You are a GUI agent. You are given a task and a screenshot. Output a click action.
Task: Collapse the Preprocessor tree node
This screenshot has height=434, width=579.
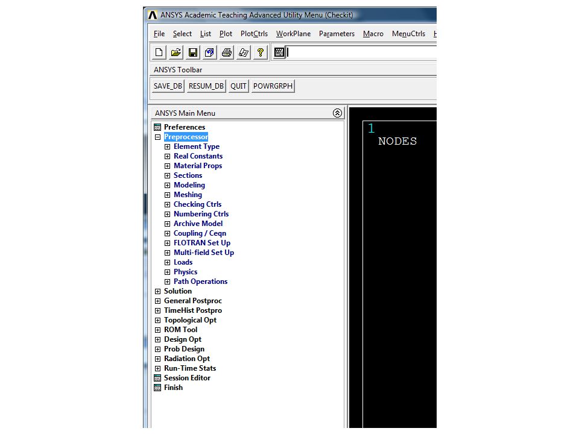(157, 137)
